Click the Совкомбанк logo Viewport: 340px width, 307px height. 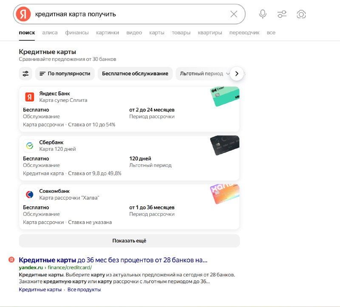[29, 194]
